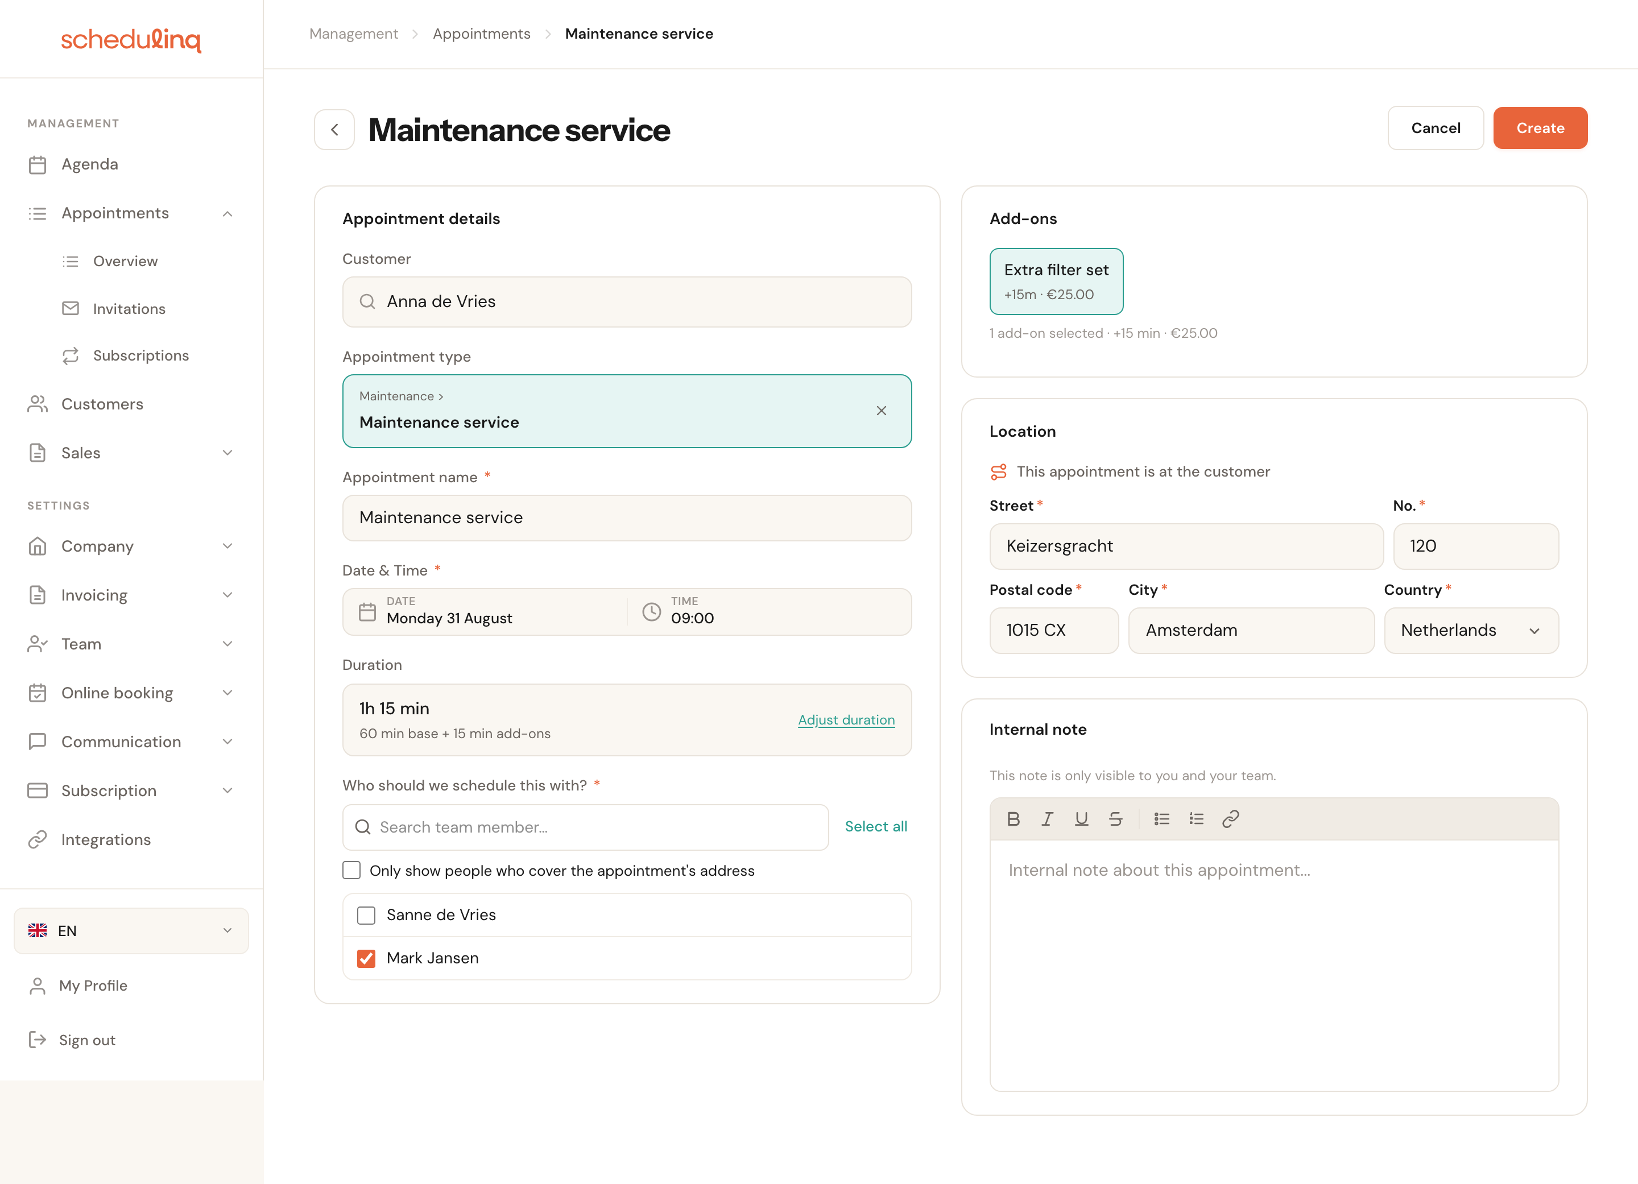Click the My Profile user icon
Screen dimensions: 1638x1184
coord(38,986)
